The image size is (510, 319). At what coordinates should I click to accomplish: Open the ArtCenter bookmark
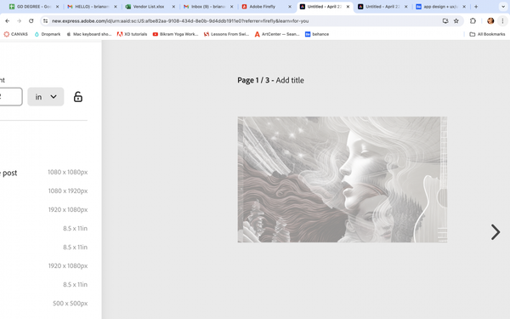(277, 34)
